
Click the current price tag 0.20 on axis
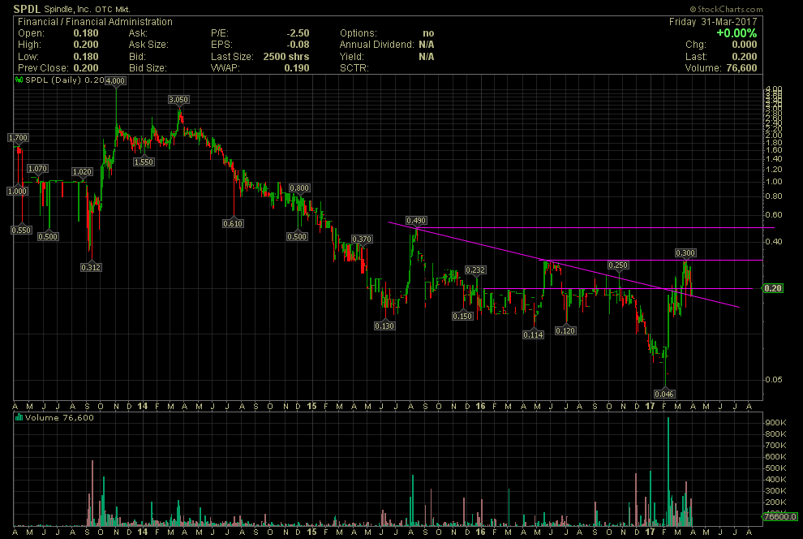click(x=773, y=288)
